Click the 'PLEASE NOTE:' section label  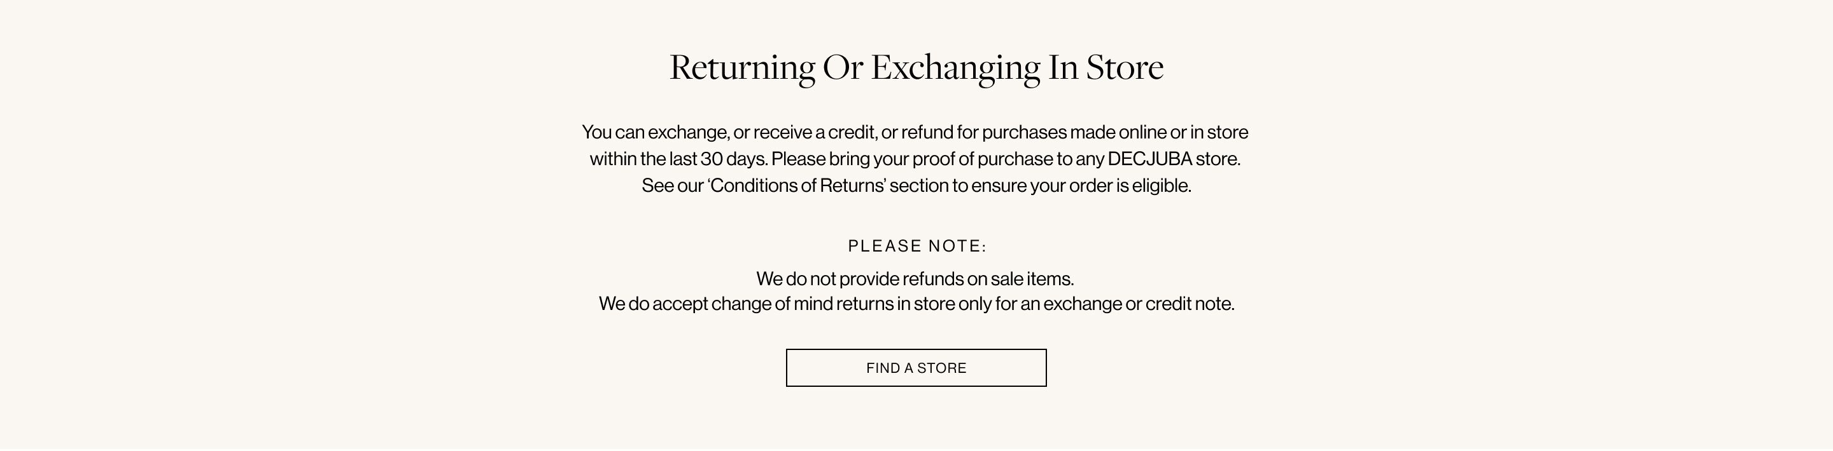click(915, 246)
